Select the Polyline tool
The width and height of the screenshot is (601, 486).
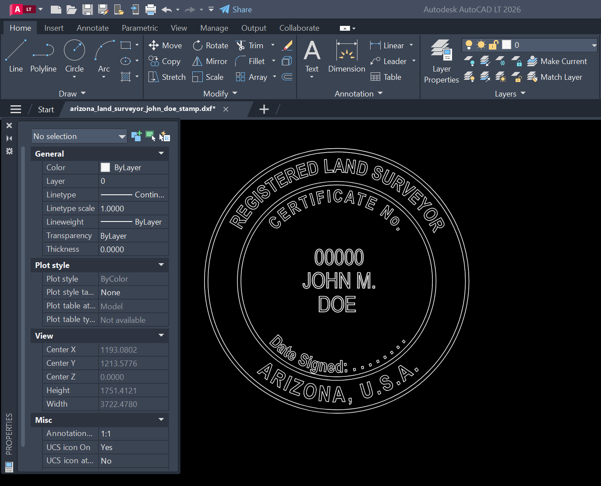pos(43,56)
